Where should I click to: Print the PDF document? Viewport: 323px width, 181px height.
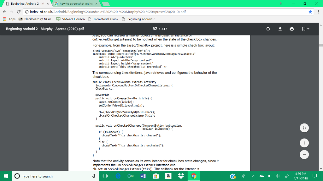coord(292,29)
